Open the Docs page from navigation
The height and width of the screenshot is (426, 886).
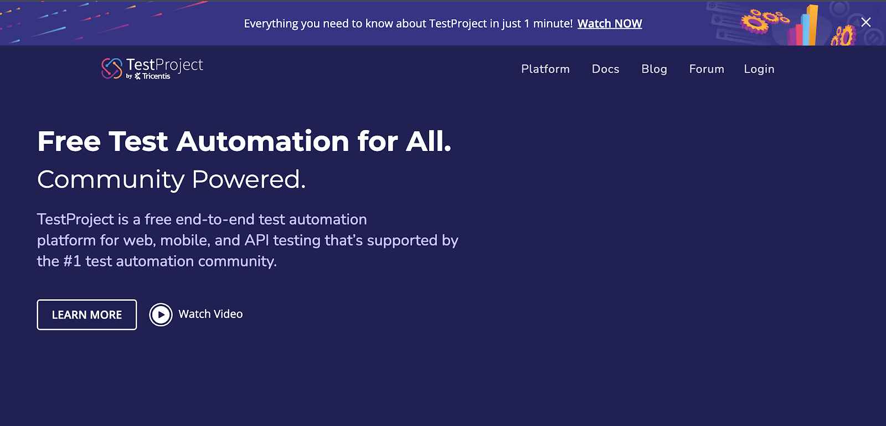click(x=605, y=69)
